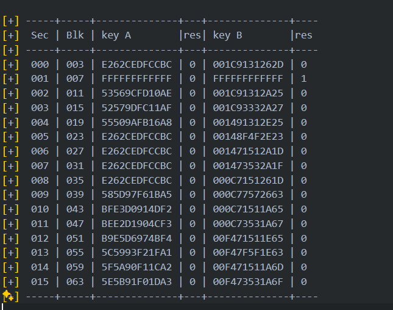Click key B value 00148F4F2E23

(248, 137)
